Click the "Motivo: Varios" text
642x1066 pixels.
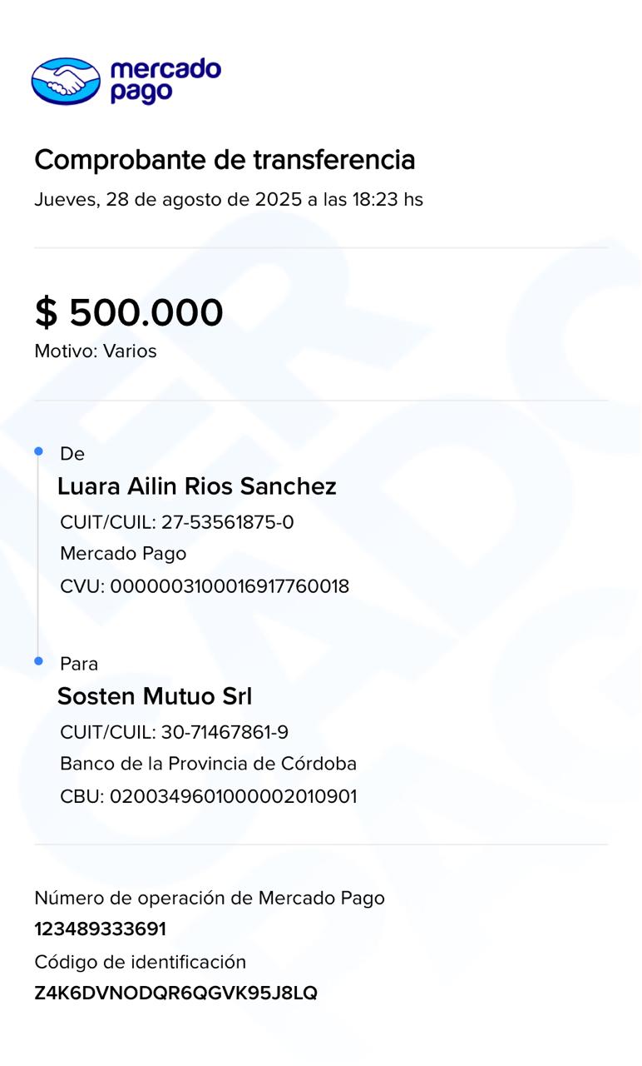point(96,351)
